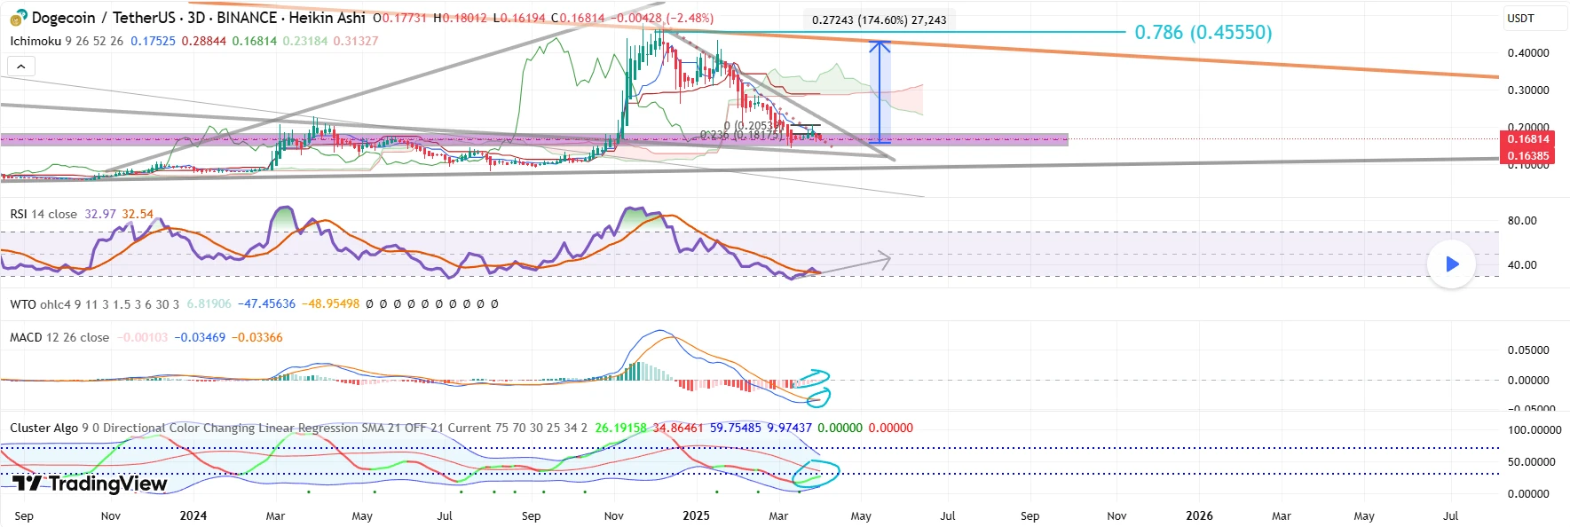Click the blue play button on the chart

click(x=1452, y=263)
